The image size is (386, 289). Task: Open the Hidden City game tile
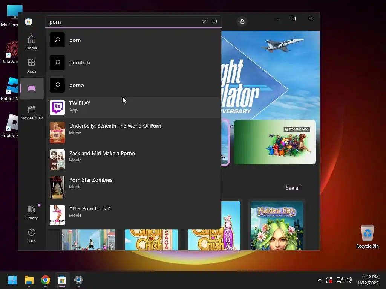277,226
